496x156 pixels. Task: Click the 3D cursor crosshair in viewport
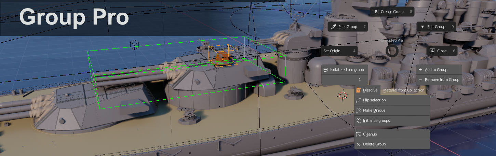[343, 95]
